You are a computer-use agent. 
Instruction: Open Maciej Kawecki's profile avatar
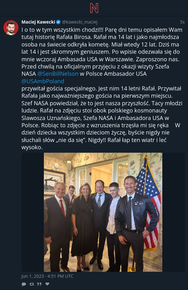11,28
